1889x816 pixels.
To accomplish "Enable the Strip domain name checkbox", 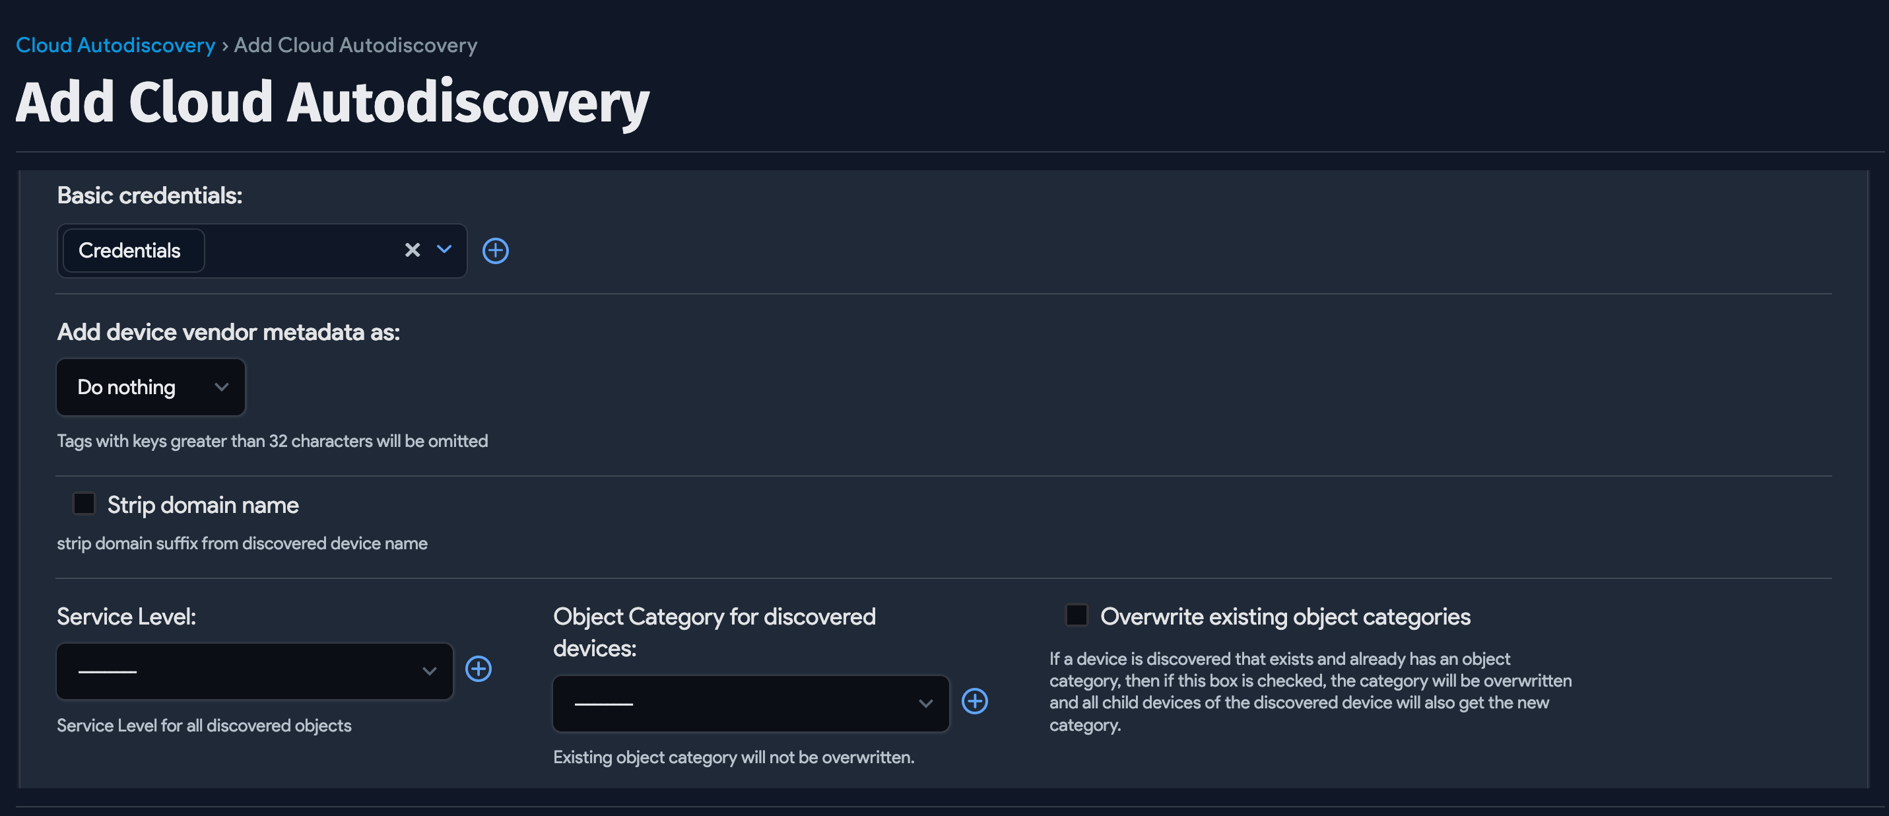I will (84, 503).
